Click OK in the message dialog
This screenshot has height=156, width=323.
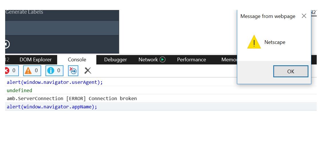(x=291, y=71)
